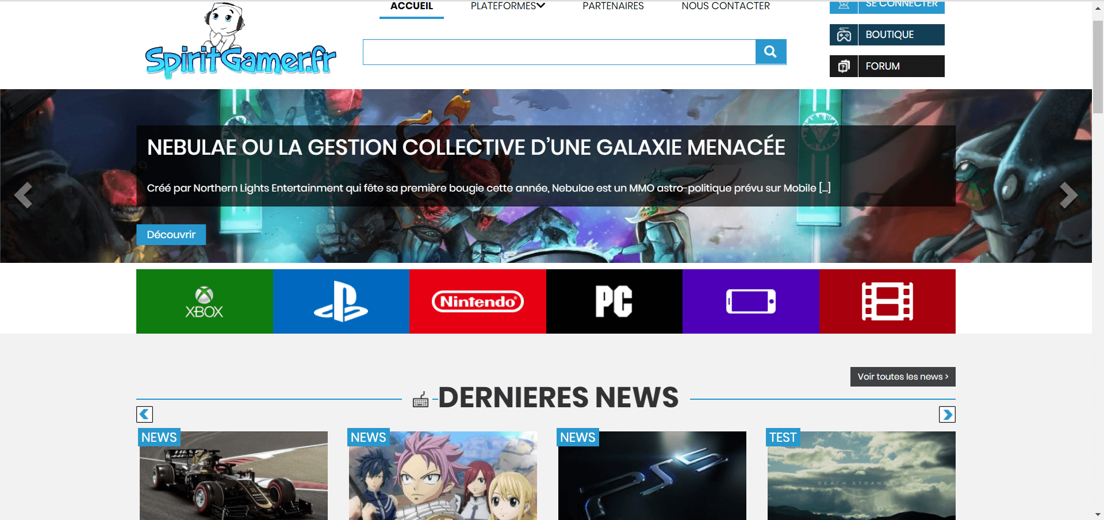Viewport: 1104px width, 520px height.
Task: Open the Mobile platform tile
Action: pos(751,301)
